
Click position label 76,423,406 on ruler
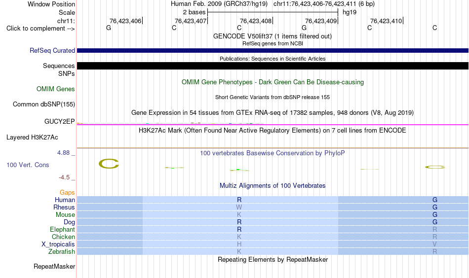(125, 21)
